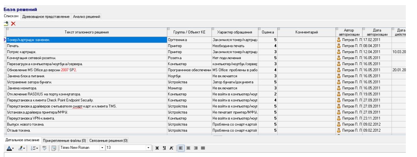417x157 pixels.
Task: Open the Анализ решений tab
Action: tap(86, 16)
